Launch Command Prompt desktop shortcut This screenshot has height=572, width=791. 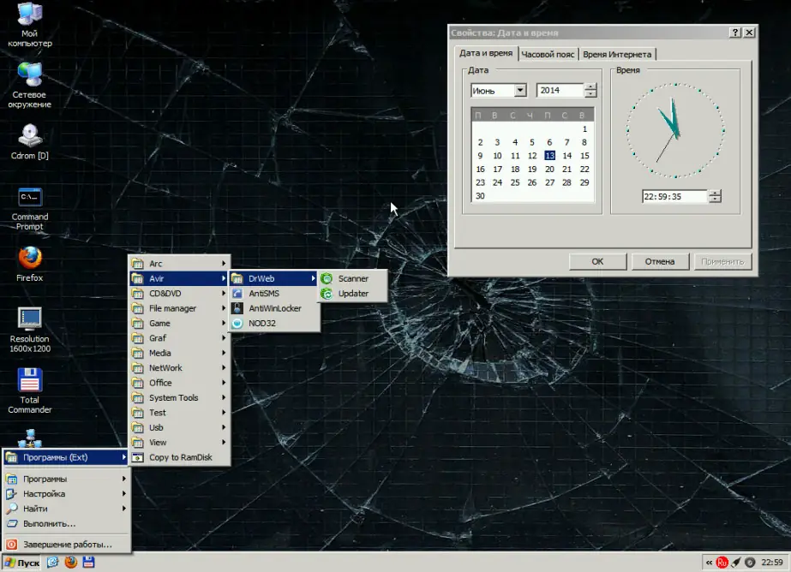(29, 209)
